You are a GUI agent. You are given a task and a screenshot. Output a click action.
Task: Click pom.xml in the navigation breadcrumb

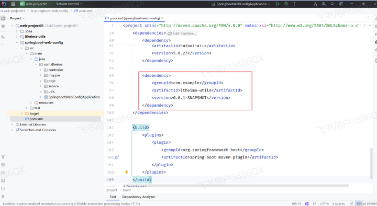click(83, 11)
